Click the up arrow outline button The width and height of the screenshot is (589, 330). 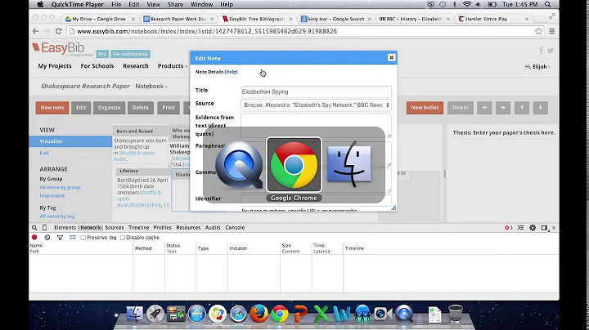(x=522, y=108)
